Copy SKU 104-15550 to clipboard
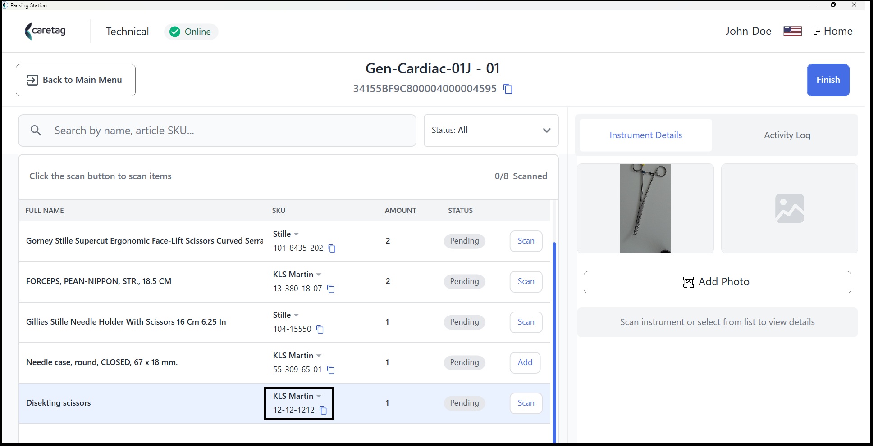This screenshot has height=447, width=878. point(320,330)
